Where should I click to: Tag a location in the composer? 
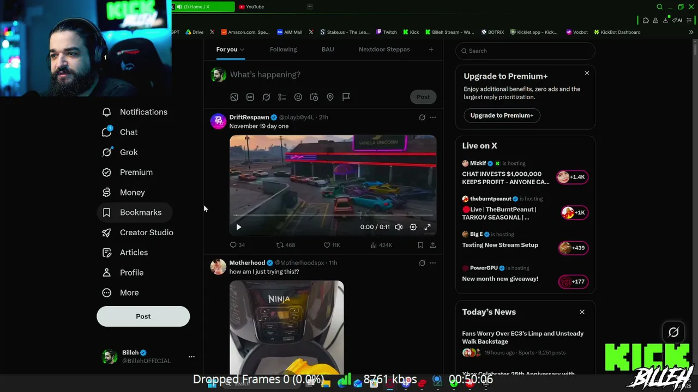(330, 97)
